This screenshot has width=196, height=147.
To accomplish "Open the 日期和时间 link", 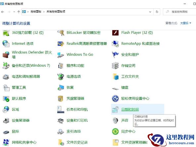I will click(x=130, y=110).
